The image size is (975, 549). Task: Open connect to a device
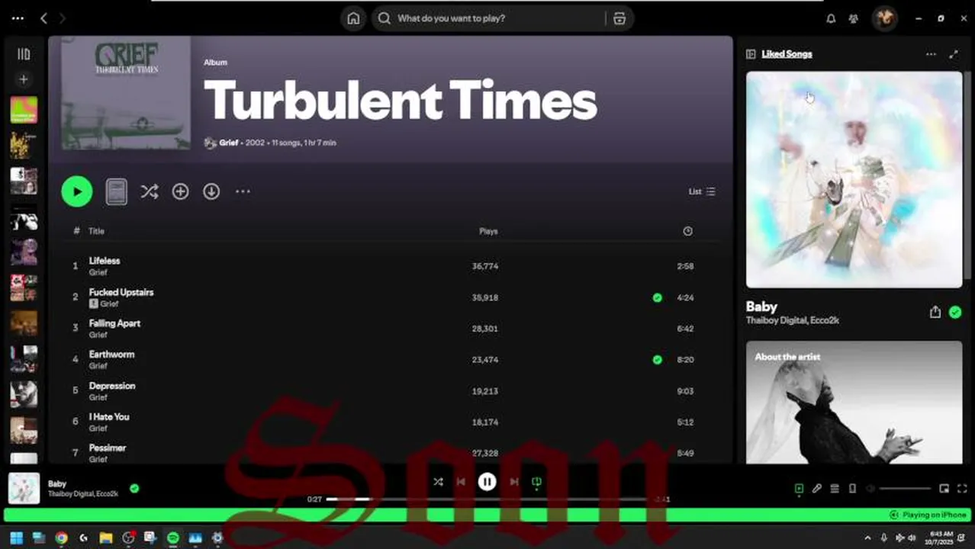(x=852, y=489)
